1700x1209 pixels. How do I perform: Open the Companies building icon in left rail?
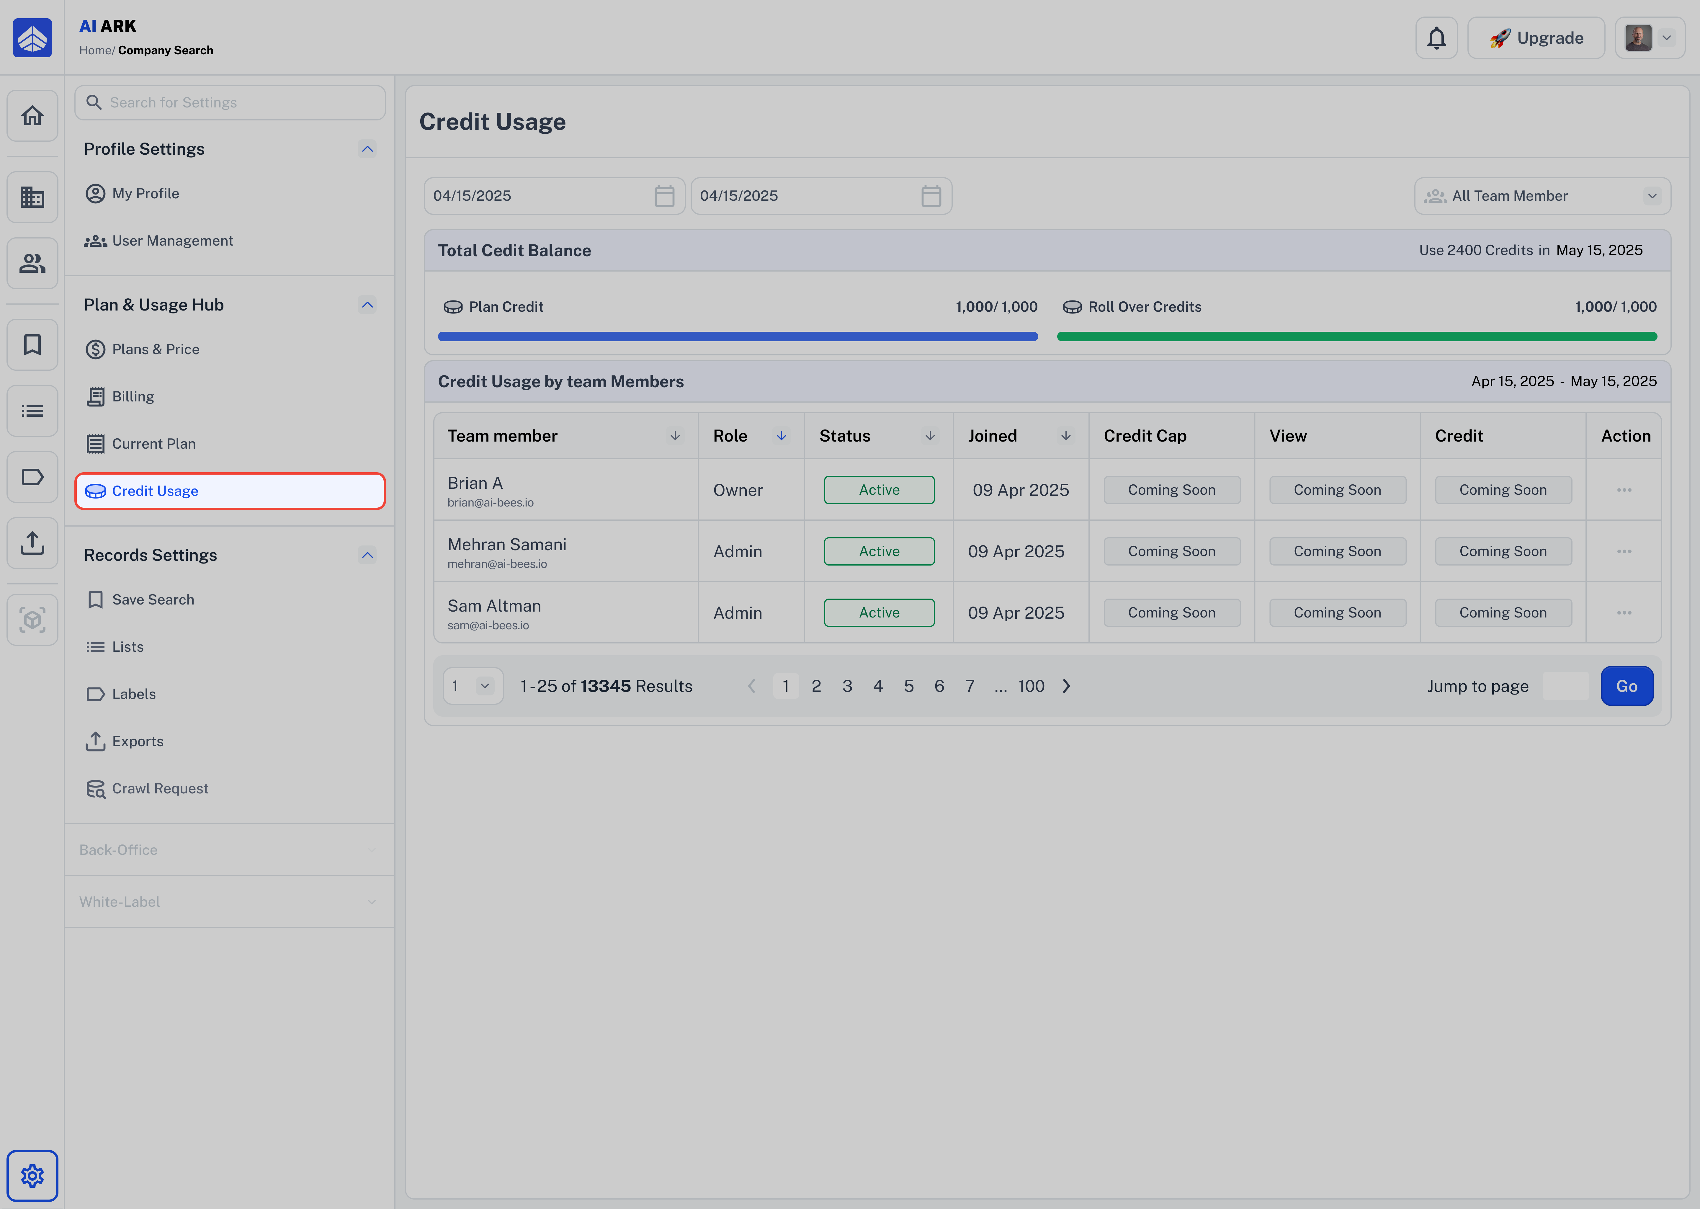32,197
